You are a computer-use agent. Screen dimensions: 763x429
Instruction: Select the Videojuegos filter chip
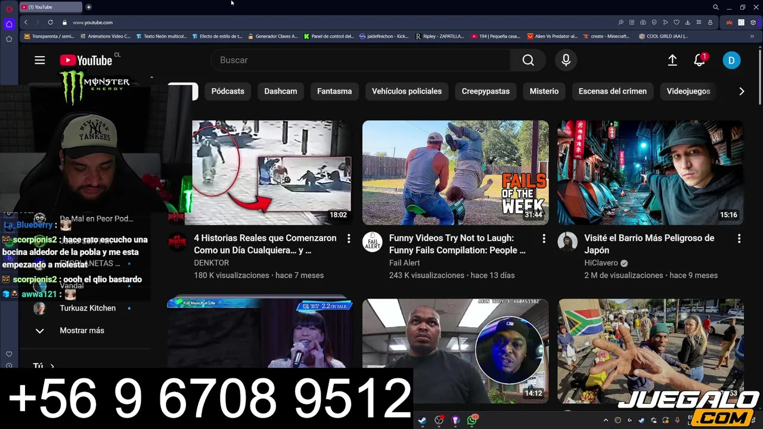pyautogui.click(x=688, y=91)
